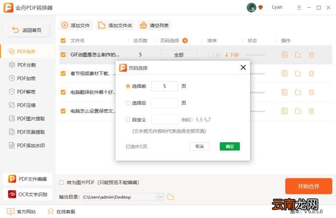Open folder icon for 电脑翻译软件 row

click(298, 92)
